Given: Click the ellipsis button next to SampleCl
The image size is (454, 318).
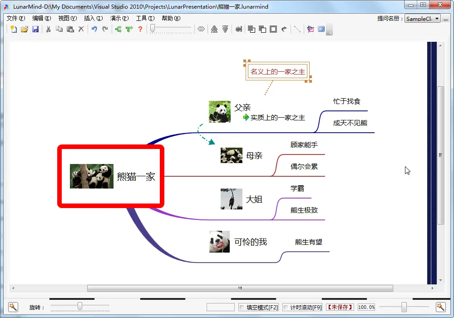Looking at the screenshot, I should pos(446,19).
